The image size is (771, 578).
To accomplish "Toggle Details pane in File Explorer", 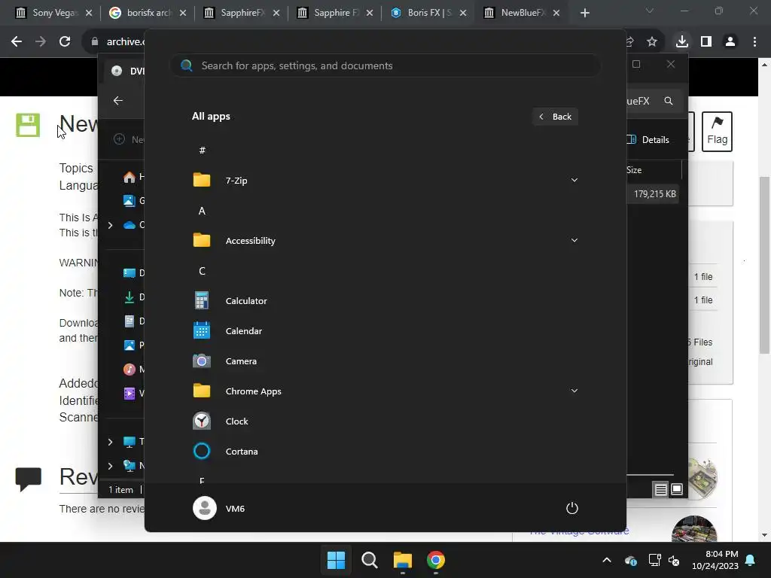I will point(648,139).
